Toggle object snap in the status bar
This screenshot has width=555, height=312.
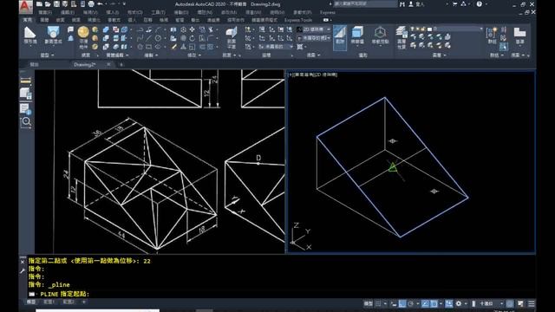tap(434, 303)
